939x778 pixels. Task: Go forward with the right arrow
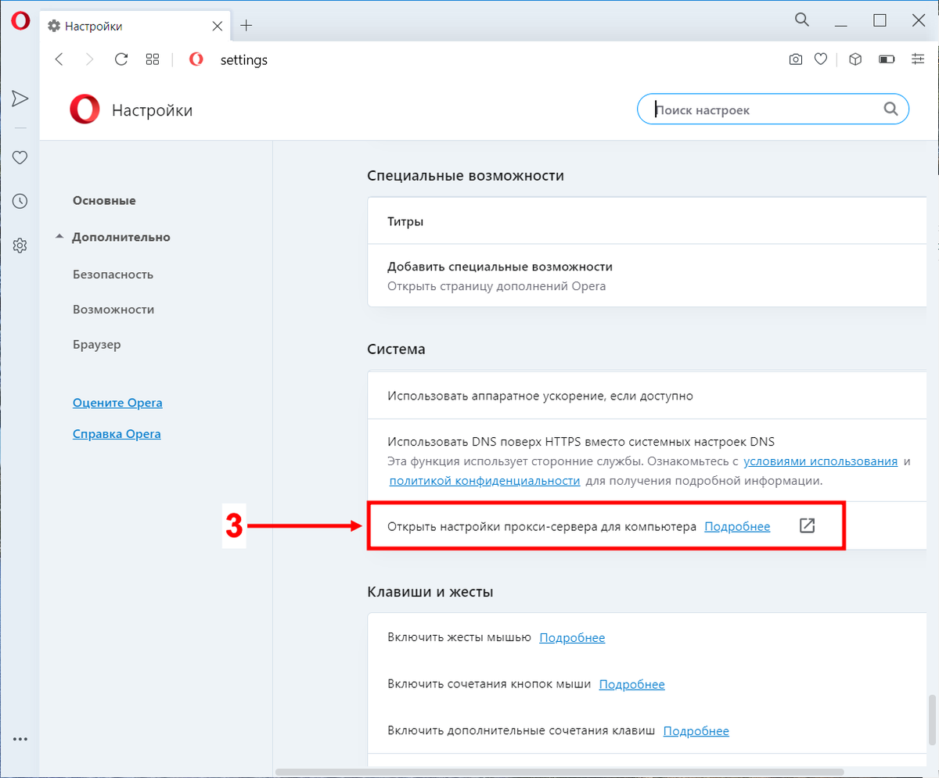[90, 59]
